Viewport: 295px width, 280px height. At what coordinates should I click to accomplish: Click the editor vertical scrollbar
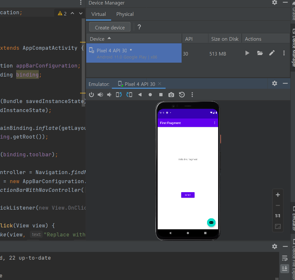(x=84, y=63)
